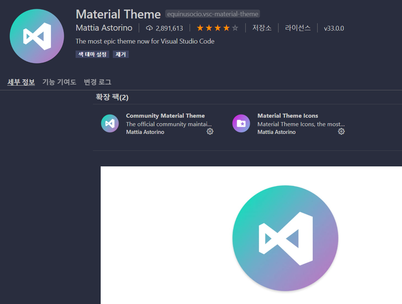Click the version label v33.0.0
Screen dimensions: 402x304
334,28
